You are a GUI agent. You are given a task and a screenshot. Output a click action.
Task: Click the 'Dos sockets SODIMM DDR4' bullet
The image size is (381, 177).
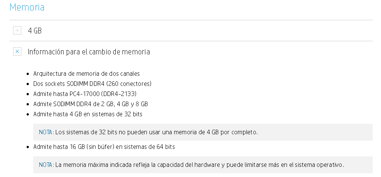pyautogui.click(x=92, y=84)
